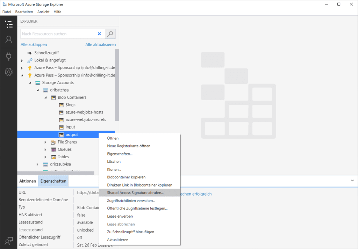Viewport: 358px width, 249px height.
Task: Click the azure-webjobs-secrets container icon
Action: click(61, 120)
